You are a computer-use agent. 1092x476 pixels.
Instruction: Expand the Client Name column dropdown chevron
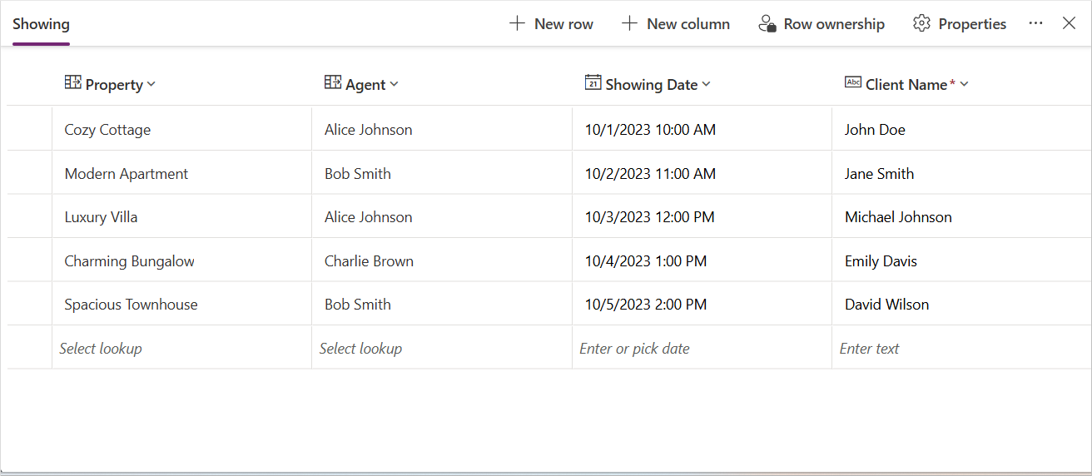[x=965, y=84]
